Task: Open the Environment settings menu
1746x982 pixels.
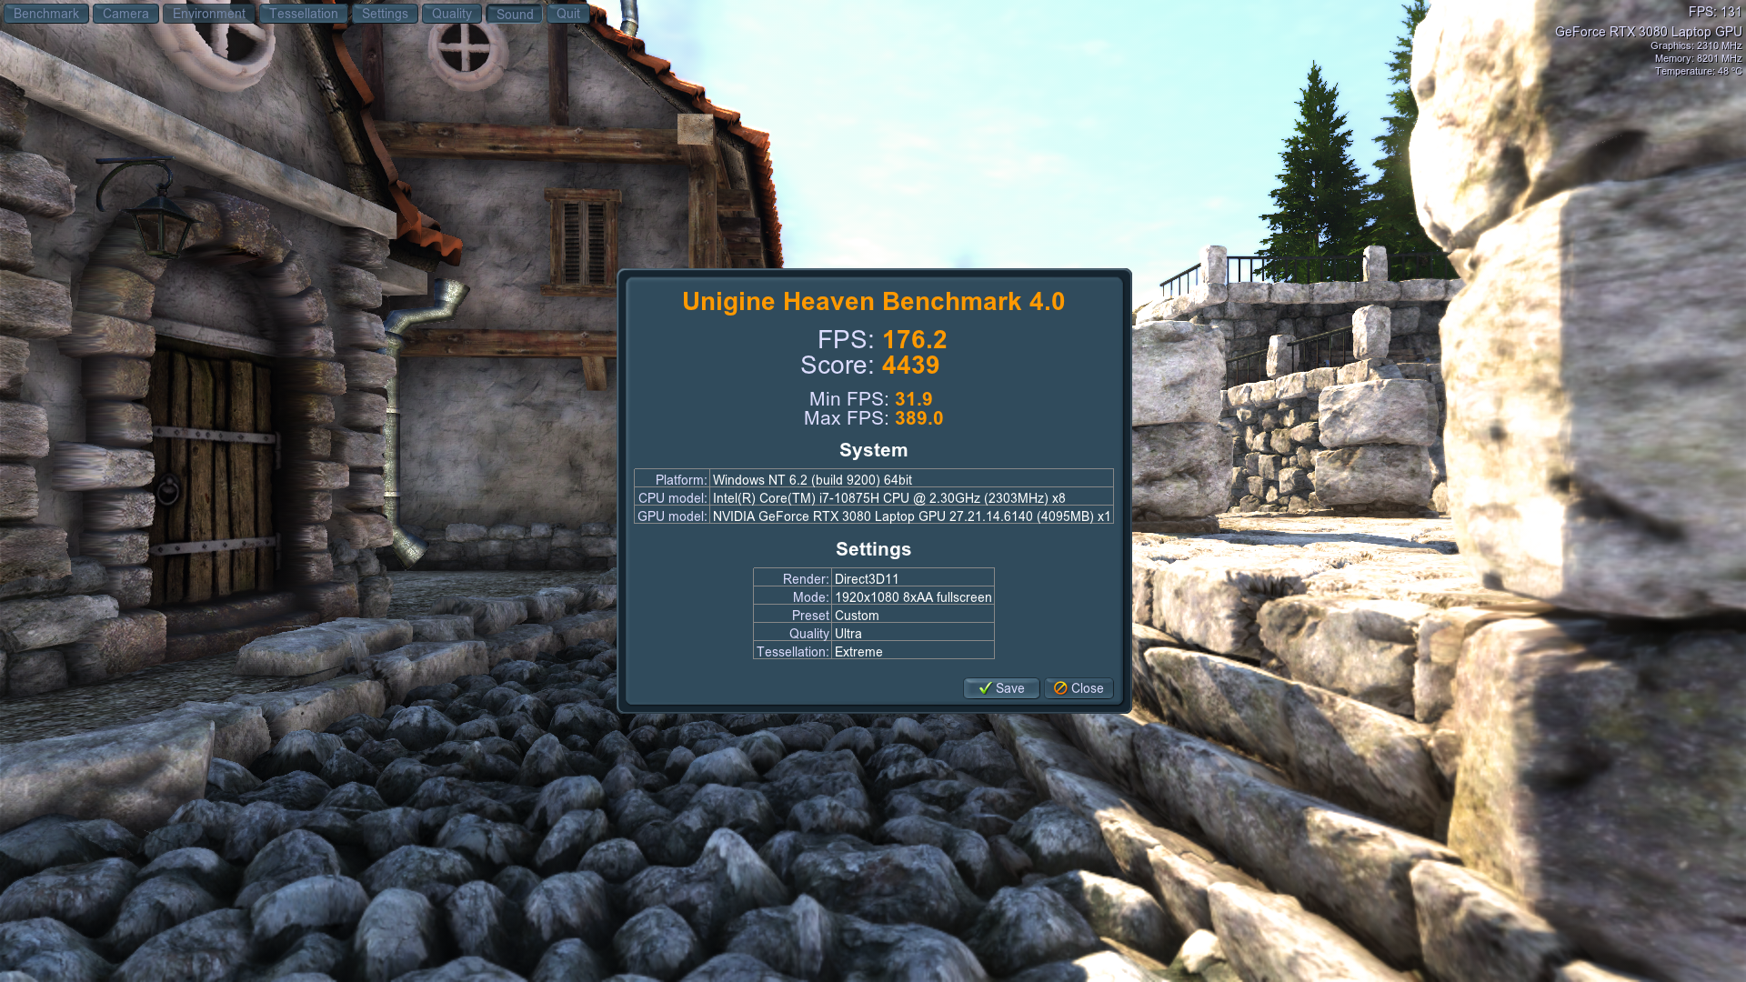Action: [x=208, y=14]
